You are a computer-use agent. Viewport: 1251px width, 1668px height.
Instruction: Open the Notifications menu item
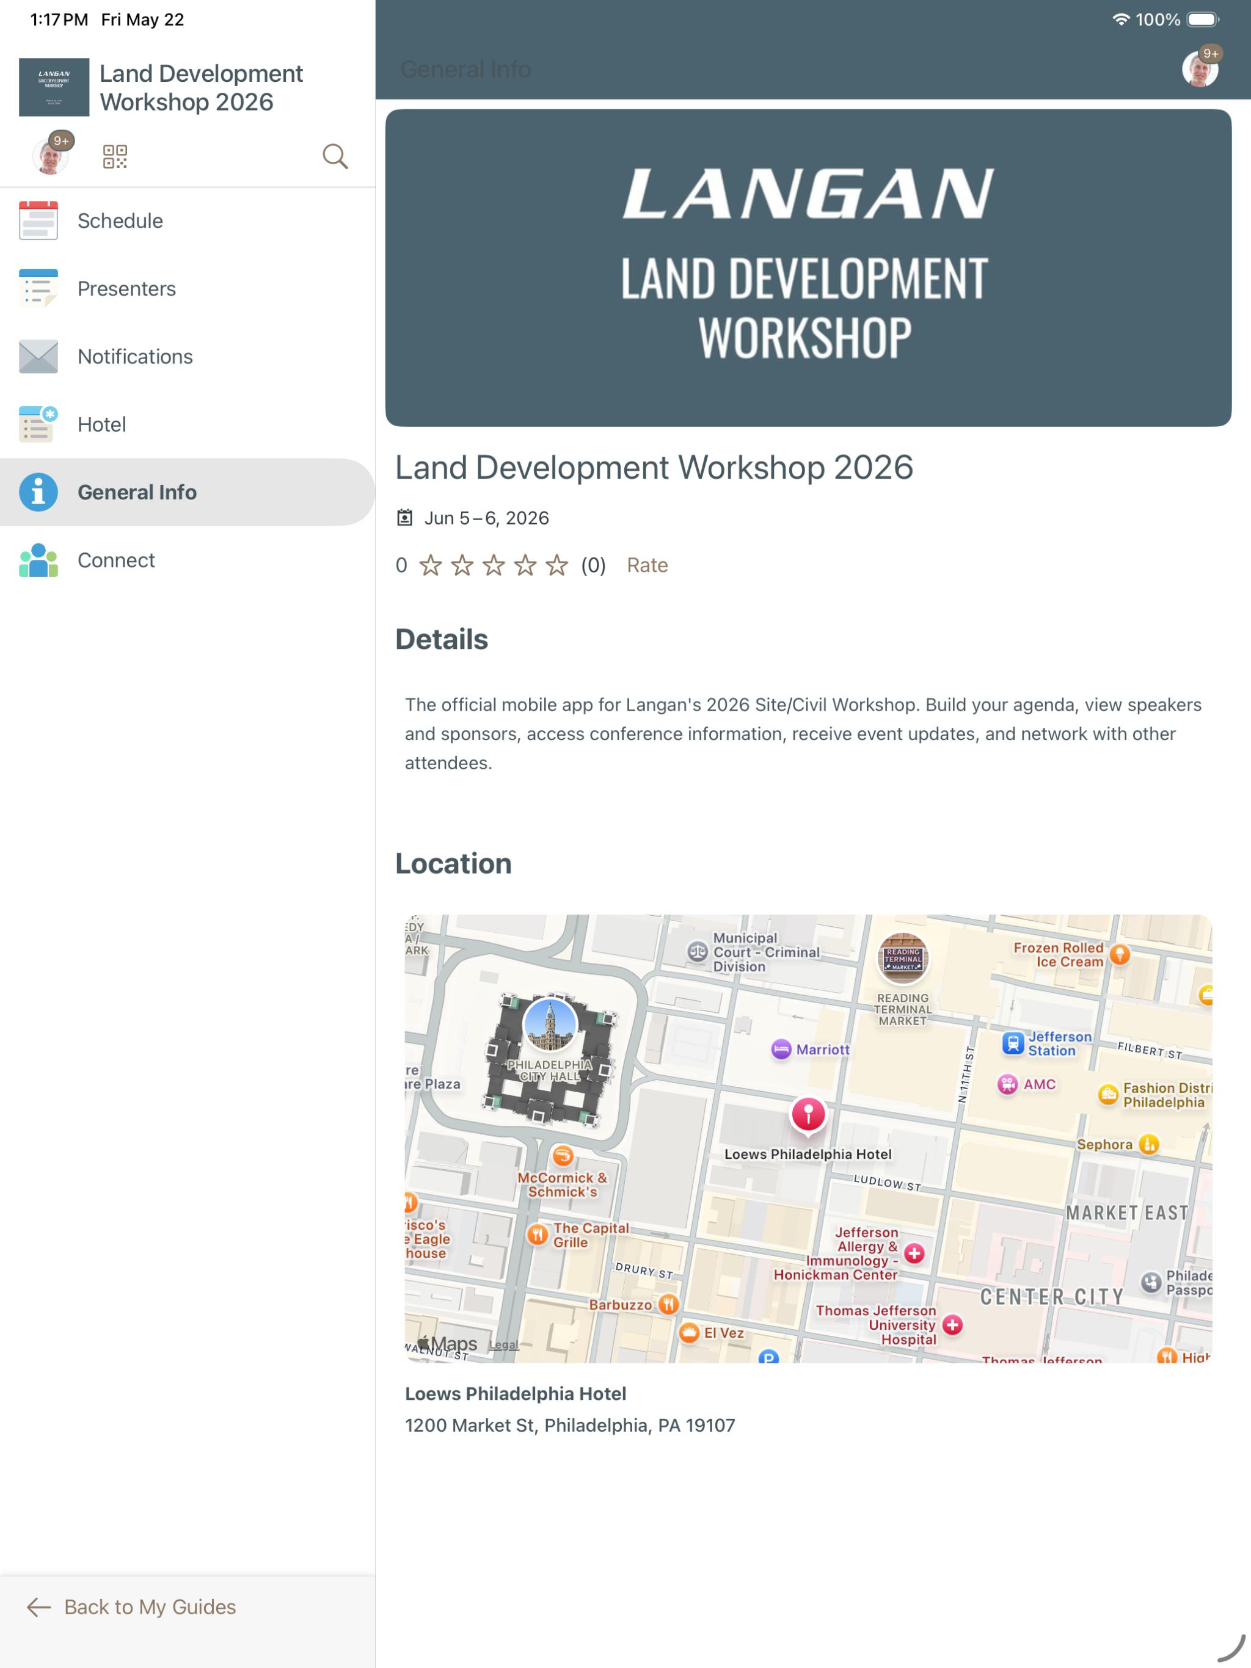(x=187, y=357)
